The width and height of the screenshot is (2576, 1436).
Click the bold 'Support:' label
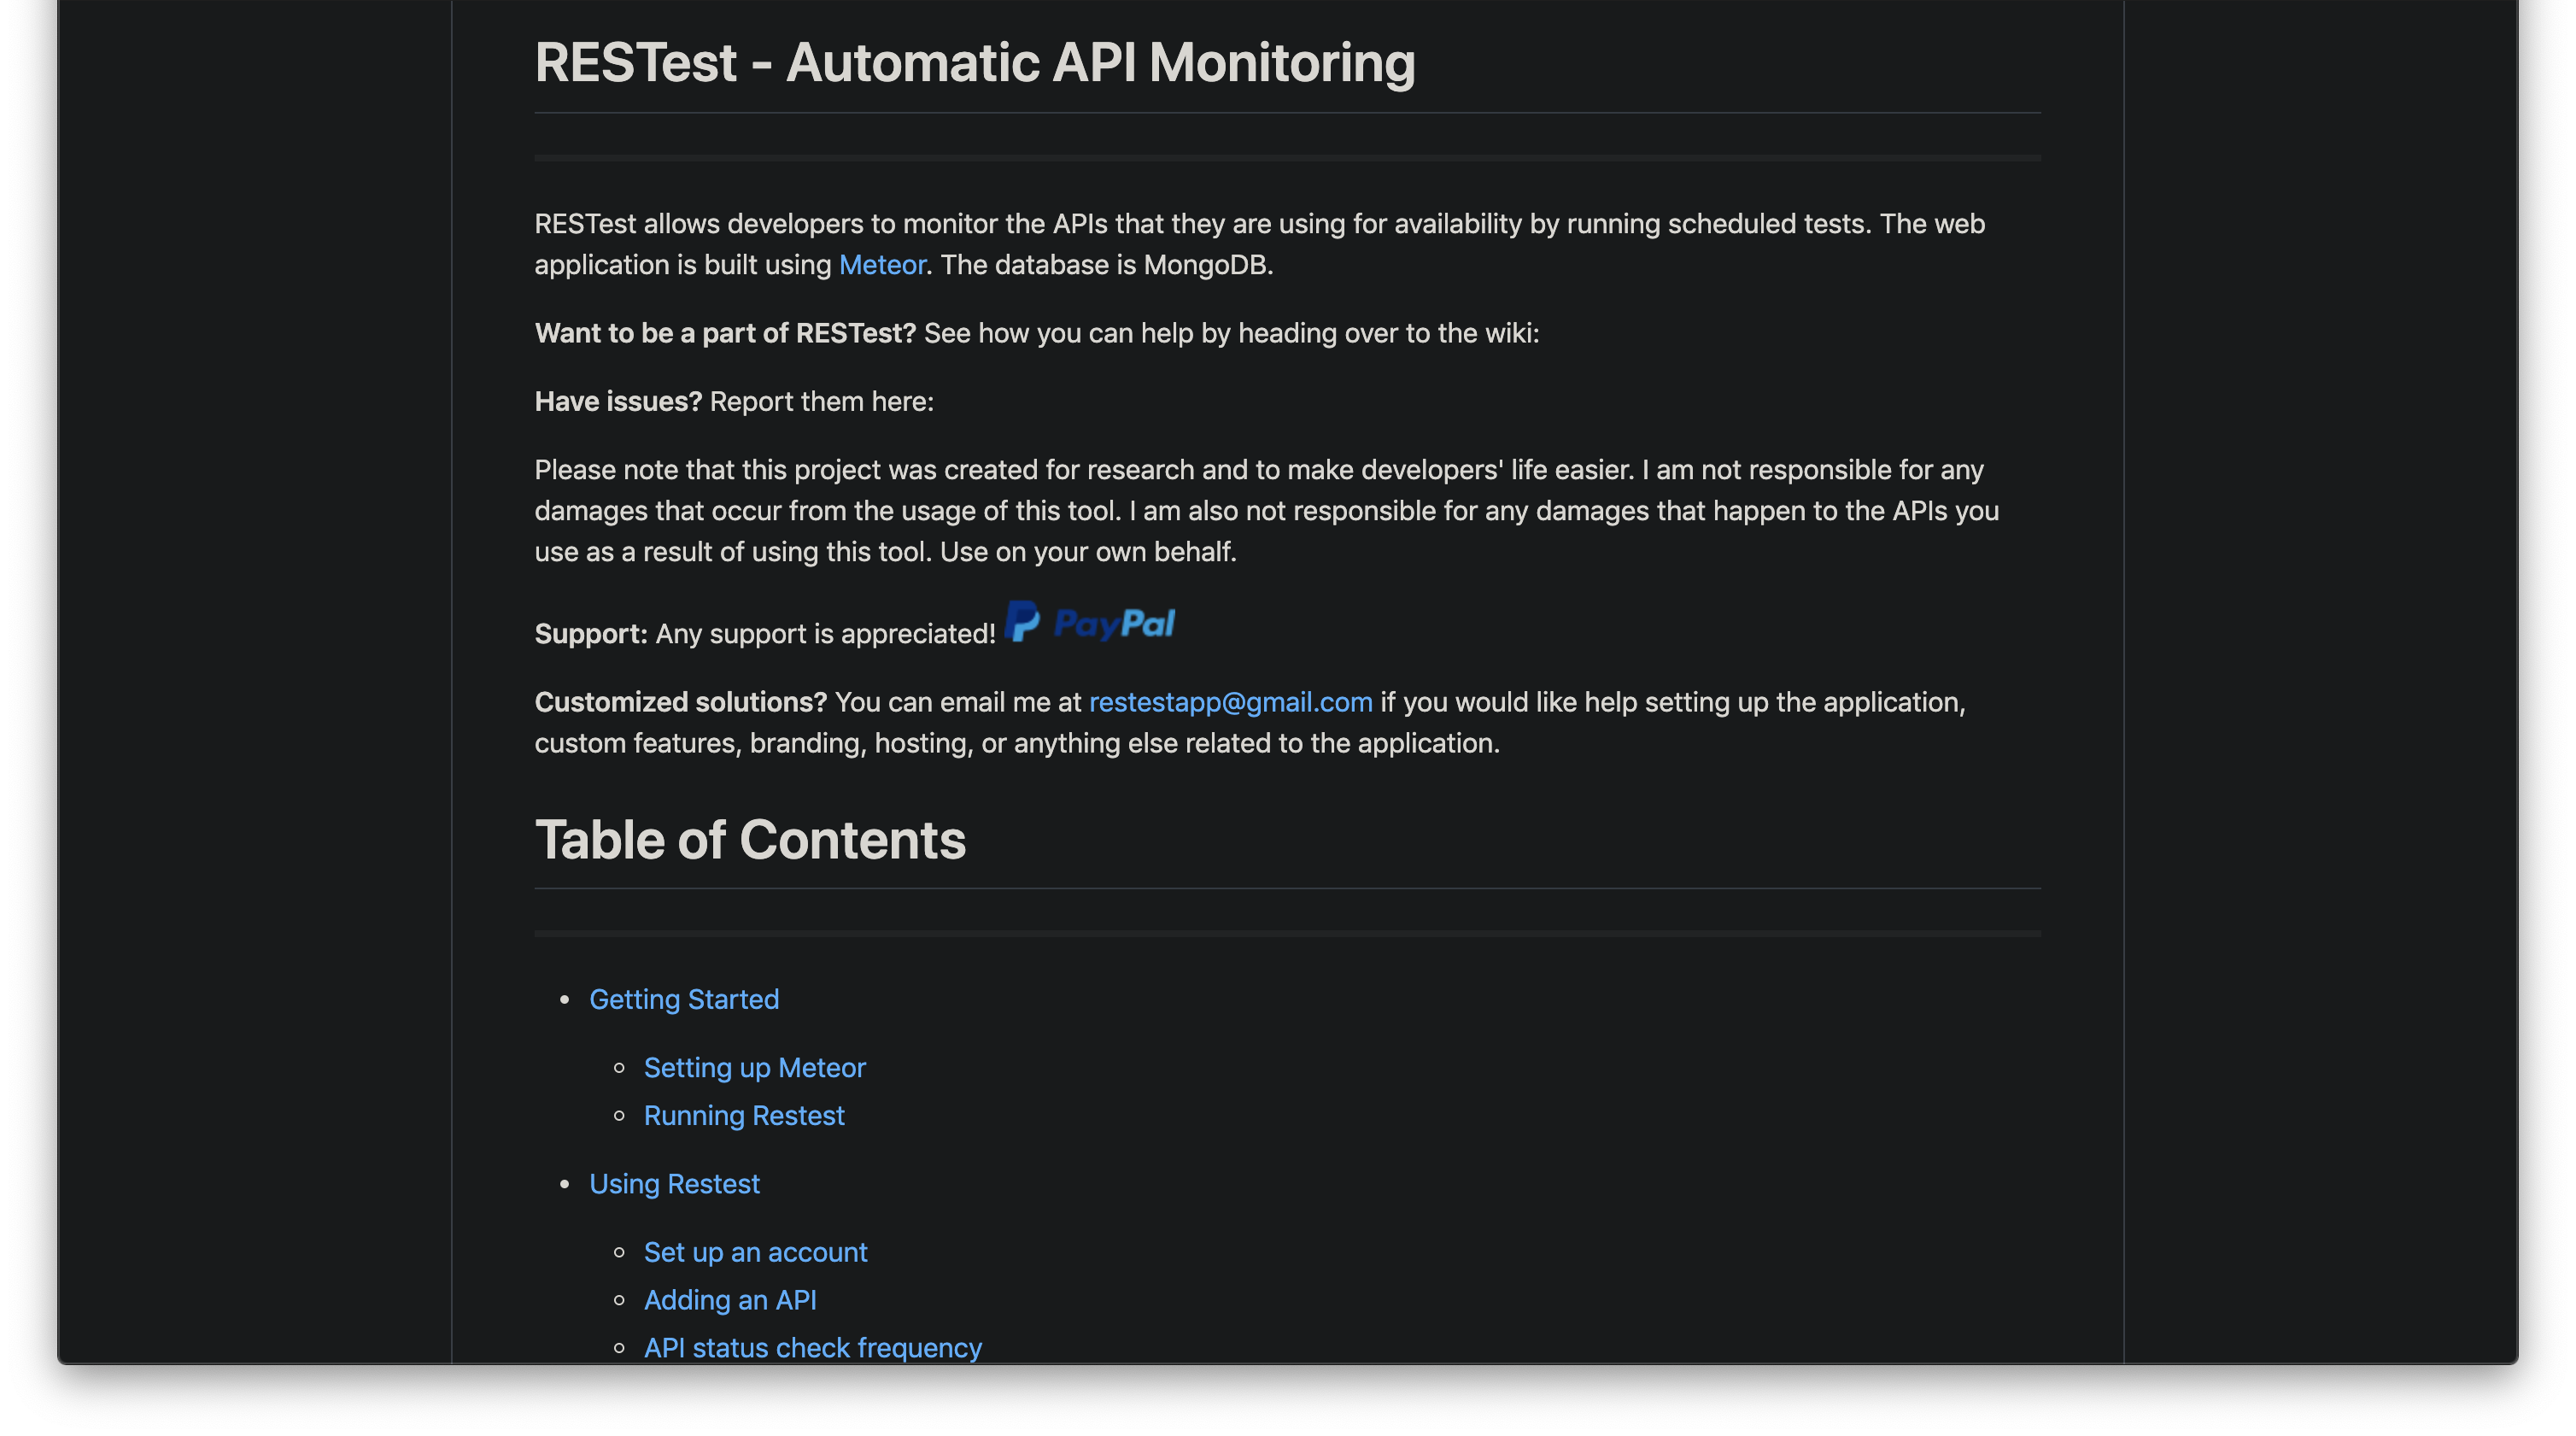click(590, 634)
